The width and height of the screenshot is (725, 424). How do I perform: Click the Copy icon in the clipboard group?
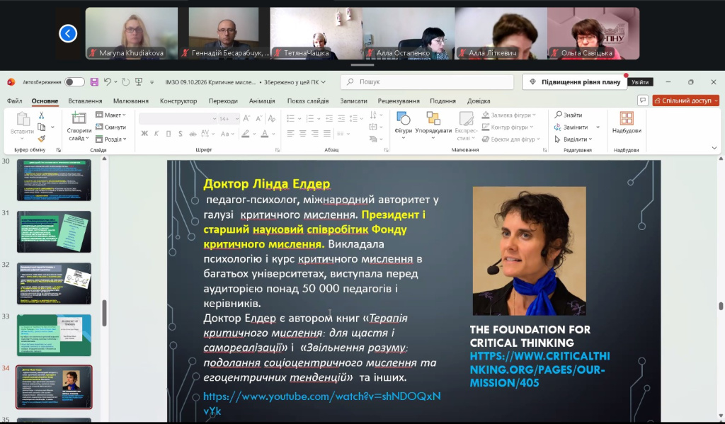tap(41, 127)
